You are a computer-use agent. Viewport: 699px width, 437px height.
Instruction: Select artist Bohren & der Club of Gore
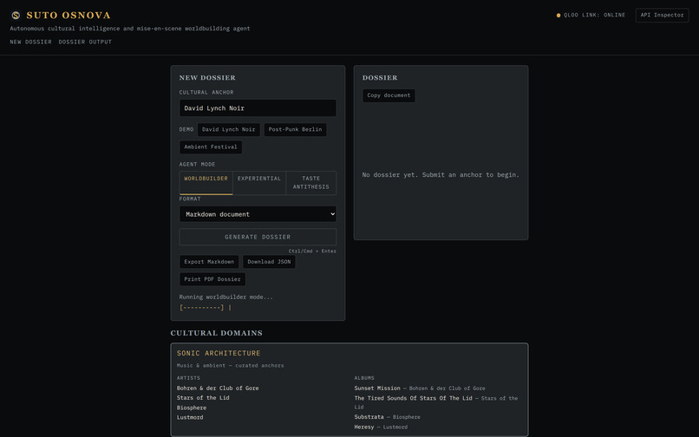pyautogui.click(x=218, y=388)
